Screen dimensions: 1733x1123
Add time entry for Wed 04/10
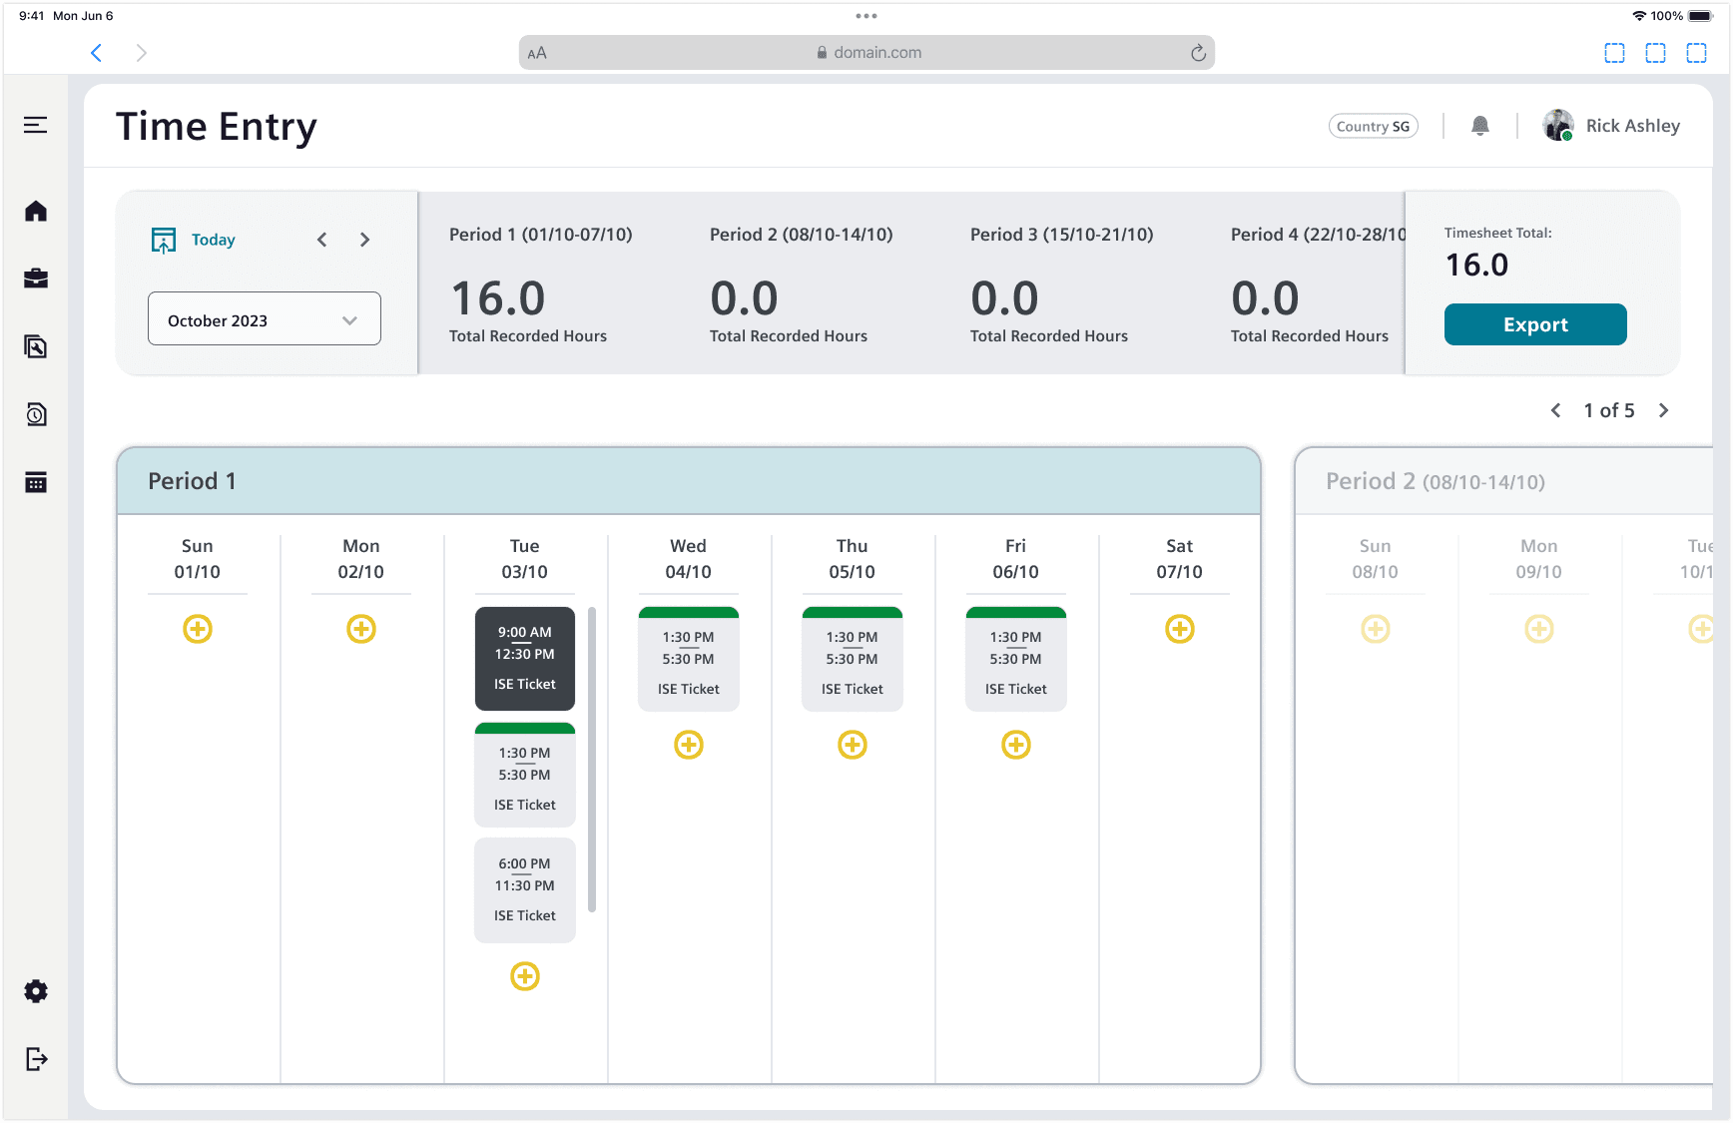689,745
